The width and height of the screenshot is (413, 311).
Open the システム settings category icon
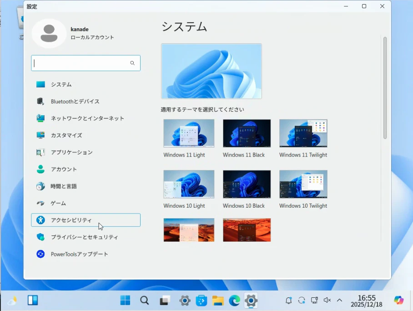pyautogui.click(x=40, y=84)
